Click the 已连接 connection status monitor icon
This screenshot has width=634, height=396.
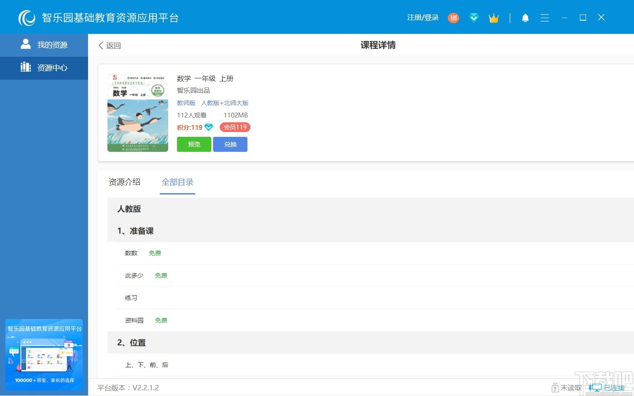[x=596, y=388]
